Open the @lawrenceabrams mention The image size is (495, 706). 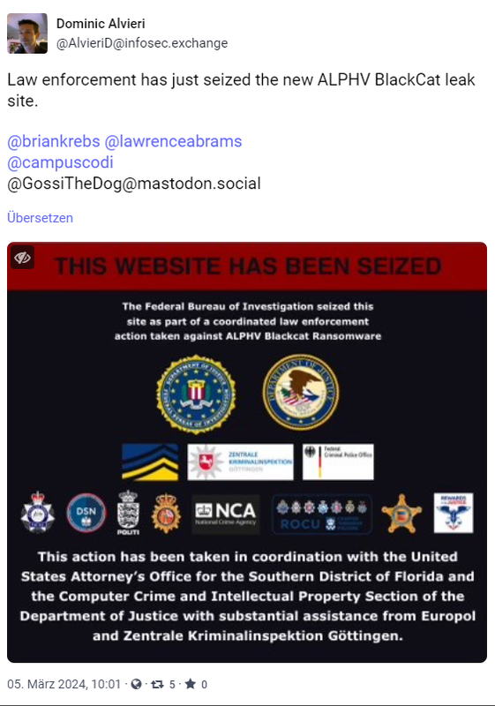click(x=173, y=141)
